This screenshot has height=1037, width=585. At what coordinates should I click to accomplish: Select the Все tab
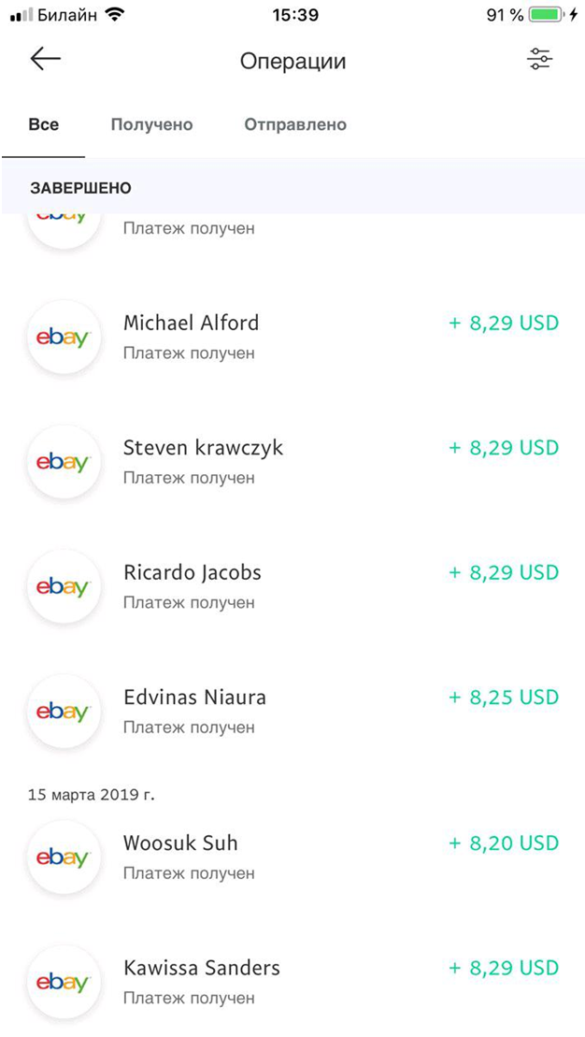43,124
